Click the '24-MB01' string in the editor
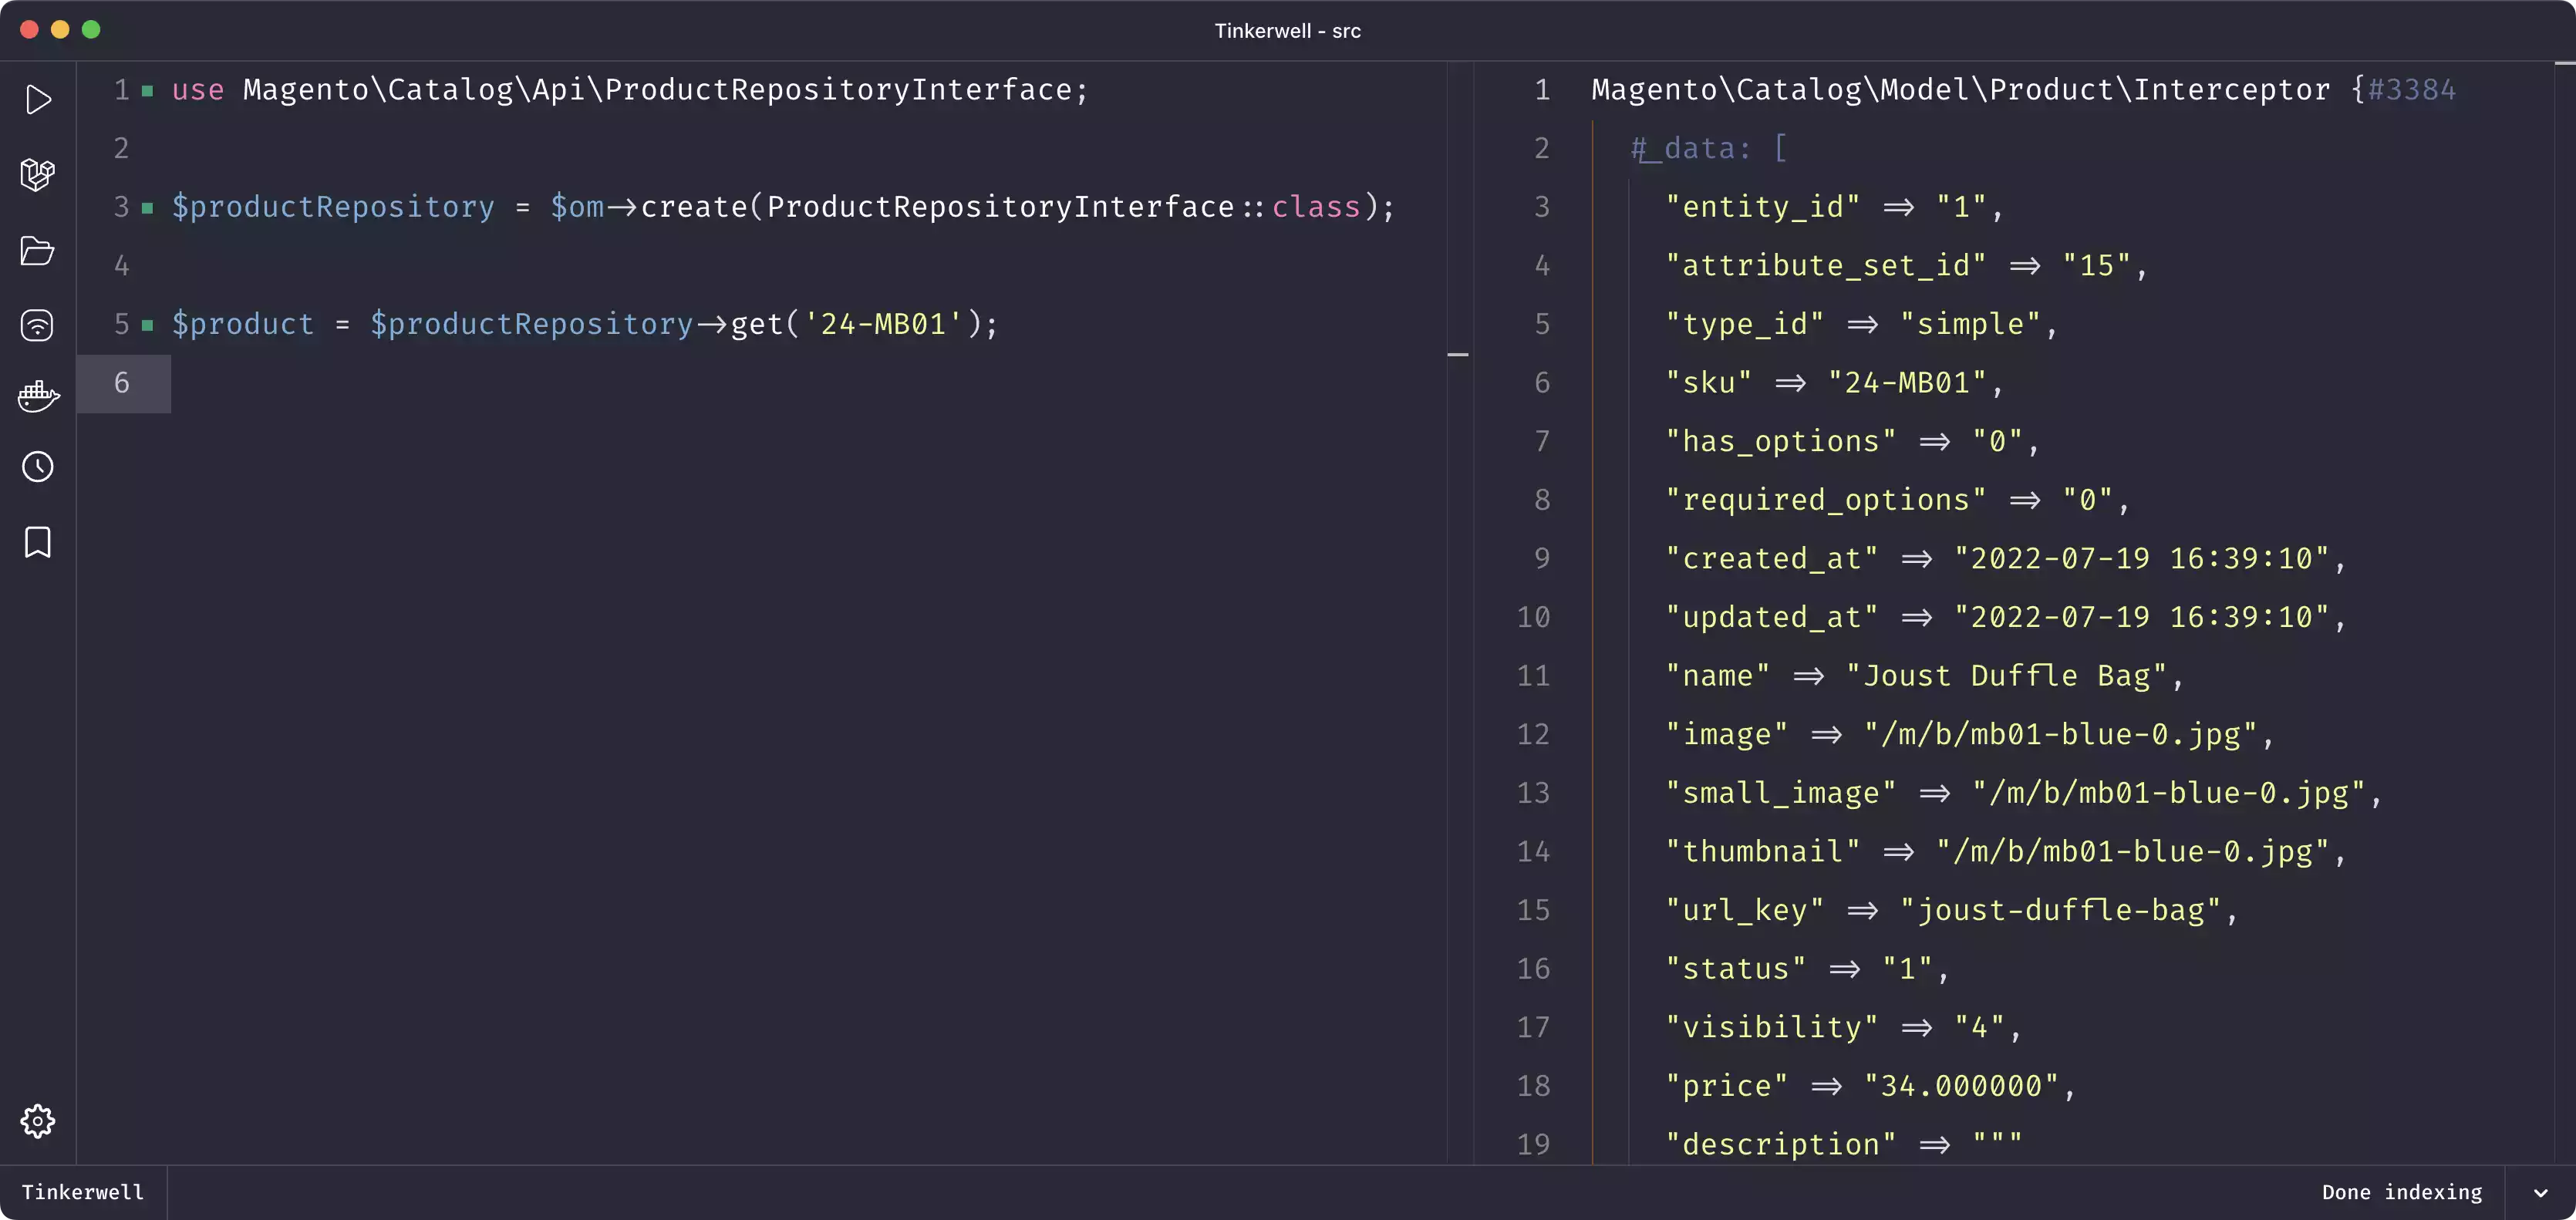This screenshot has width=2576, height=1220. [x=883, y=324]
